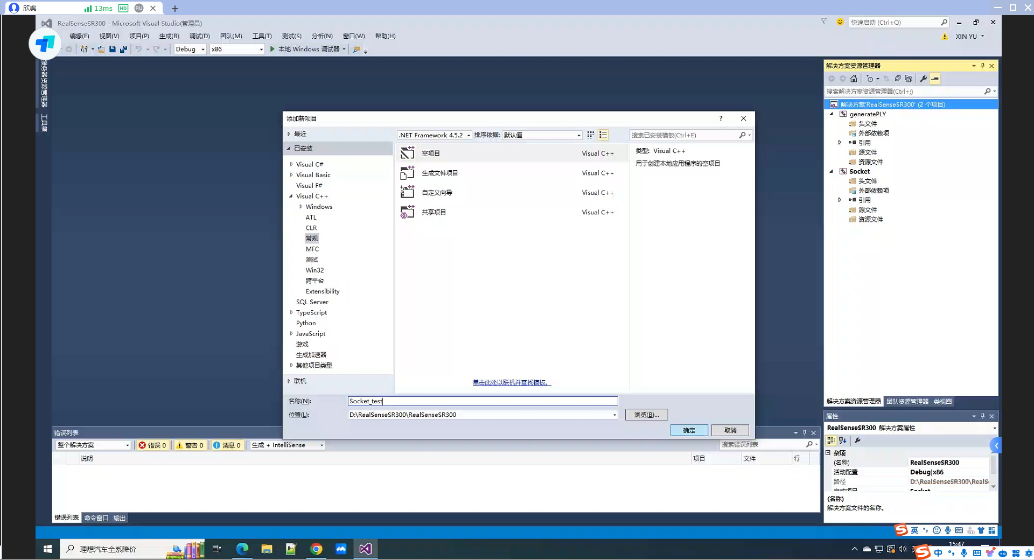Toggle the 警告 0 warnings filter
Image resolution: width=1034 pixels, height=560 pixels.
(x=190, y=445)
